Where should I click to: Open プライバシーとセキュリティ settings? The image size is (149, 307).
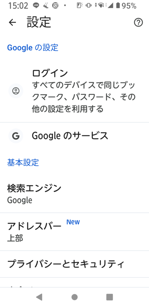coord(74,264)
